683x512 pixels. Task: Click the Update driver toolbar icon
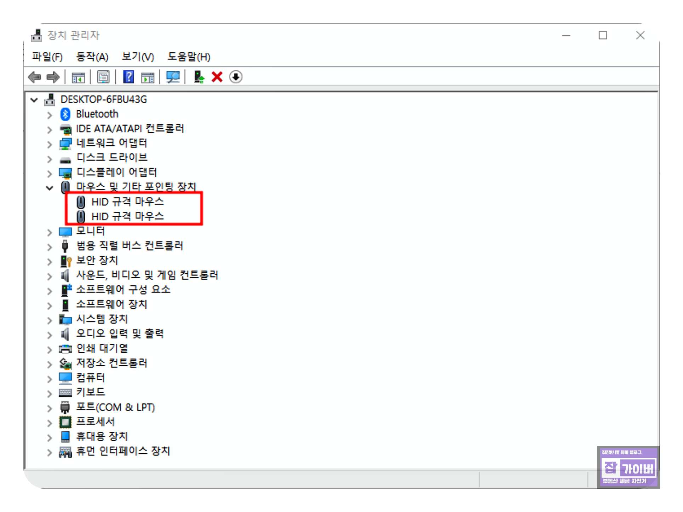[x=199, y=77]
